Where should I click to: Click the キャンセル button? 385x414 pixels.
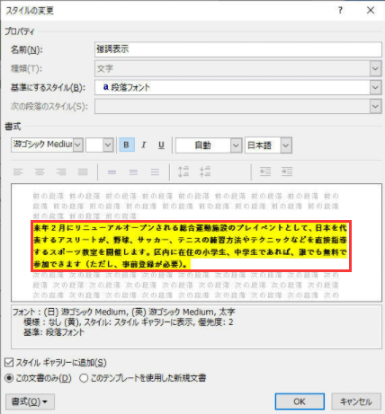(356, 401)
